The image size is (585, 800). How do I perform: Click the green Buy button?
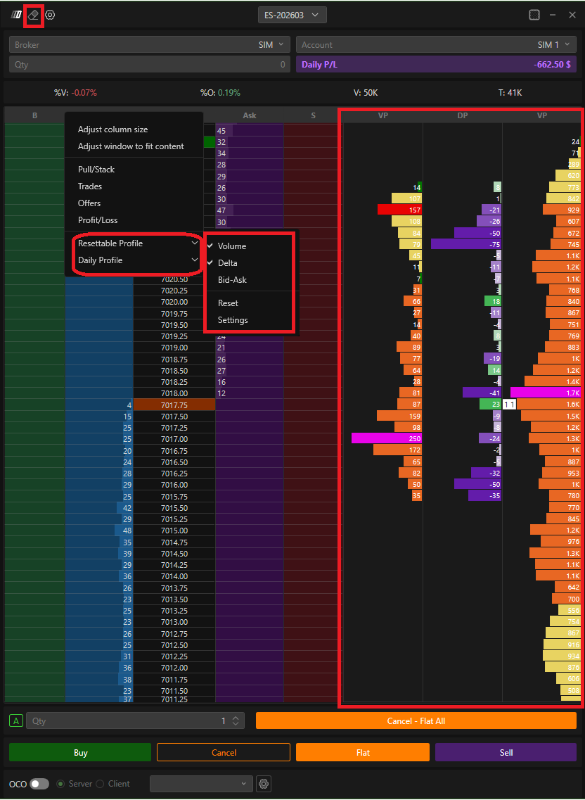tap(80, 752)
